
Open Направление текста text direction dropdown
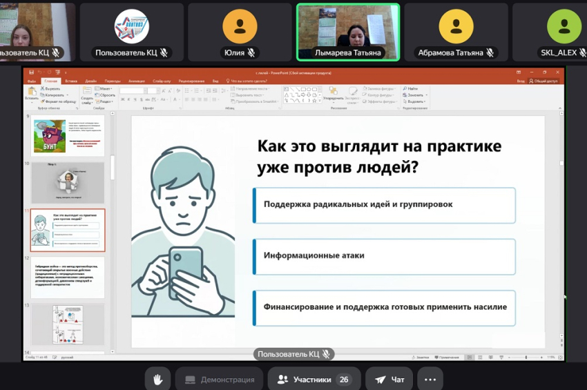point(251,89)
